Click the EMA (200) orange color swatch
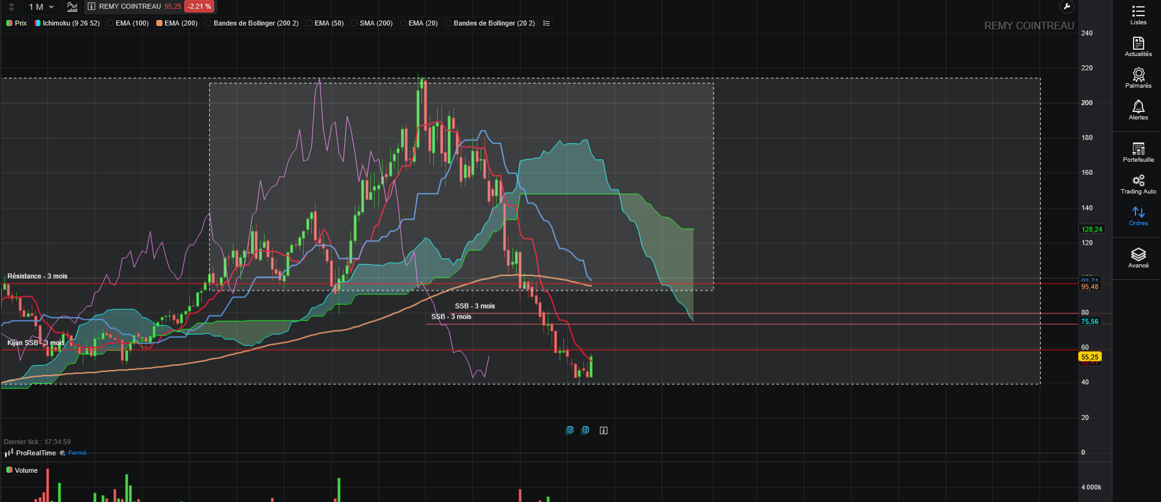Screen dimensions: 1161x502 click(x=159, y=24)
